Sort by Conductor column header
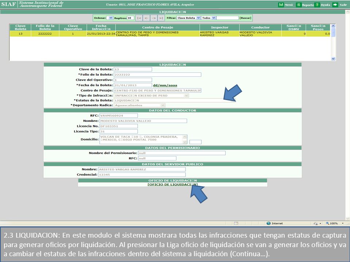The width and height of the screenshot is (350, 262). click(260, 27)
